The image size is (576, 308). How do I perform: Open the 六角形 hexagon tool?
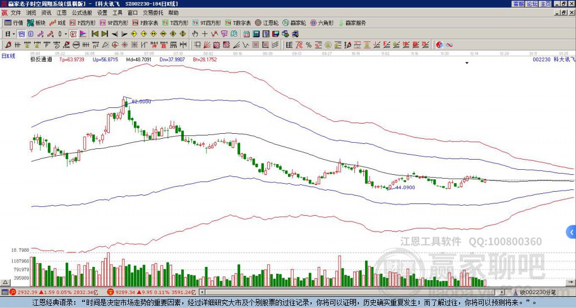coord(322,23)
